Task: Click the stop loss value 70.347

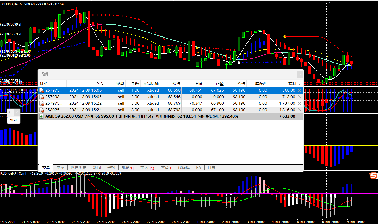Action: tap(196, 103)
